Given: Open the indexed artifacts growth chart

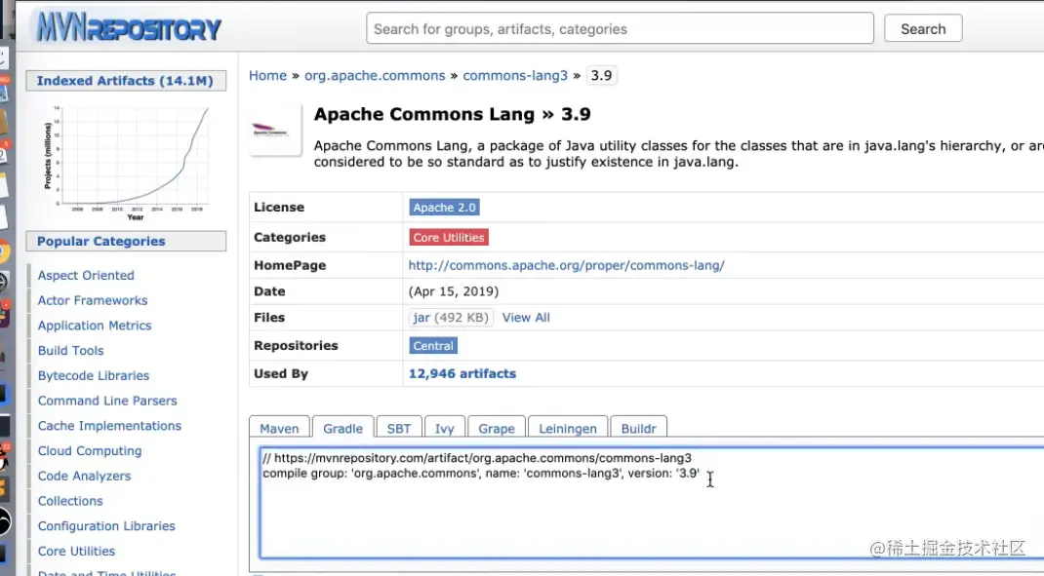Looking at the screenshot, I should tap(127, 159).
